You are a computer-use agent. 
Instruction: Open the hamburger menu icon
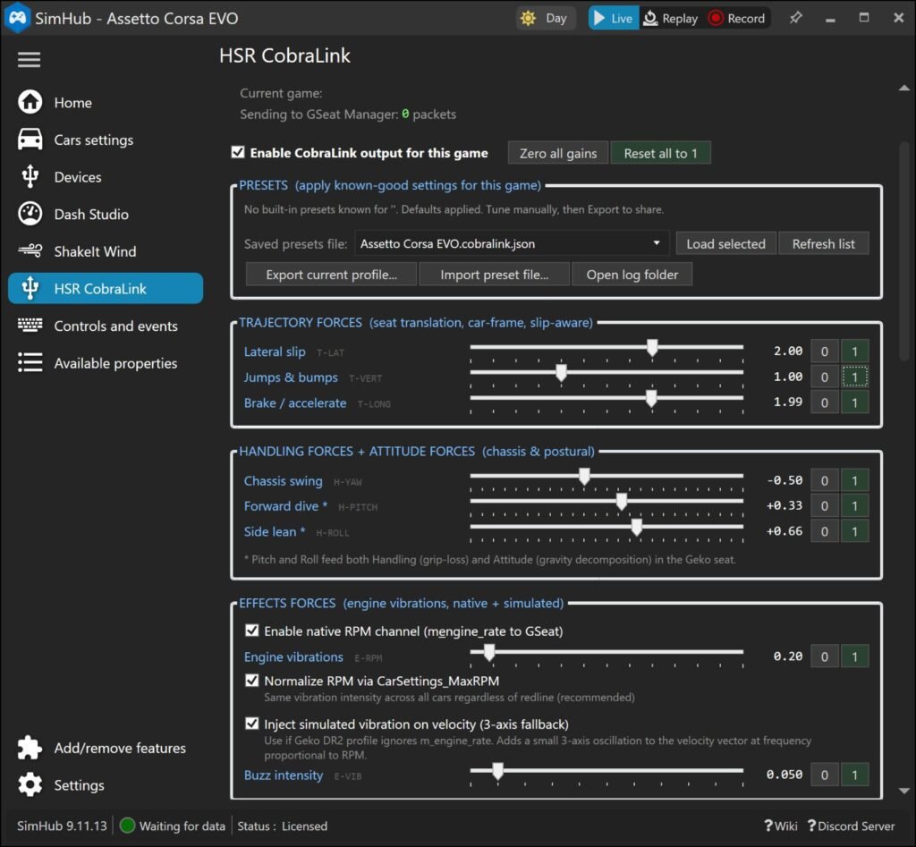point(29,60)
